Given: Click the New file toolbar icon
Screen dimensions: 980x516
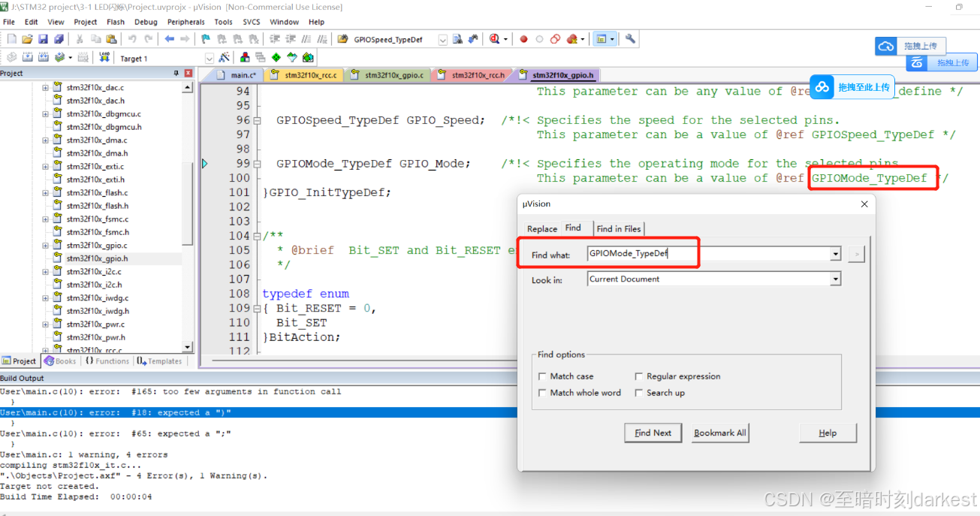Looking at the screenshot, I should pyautogui.click(x=11, y=39).
